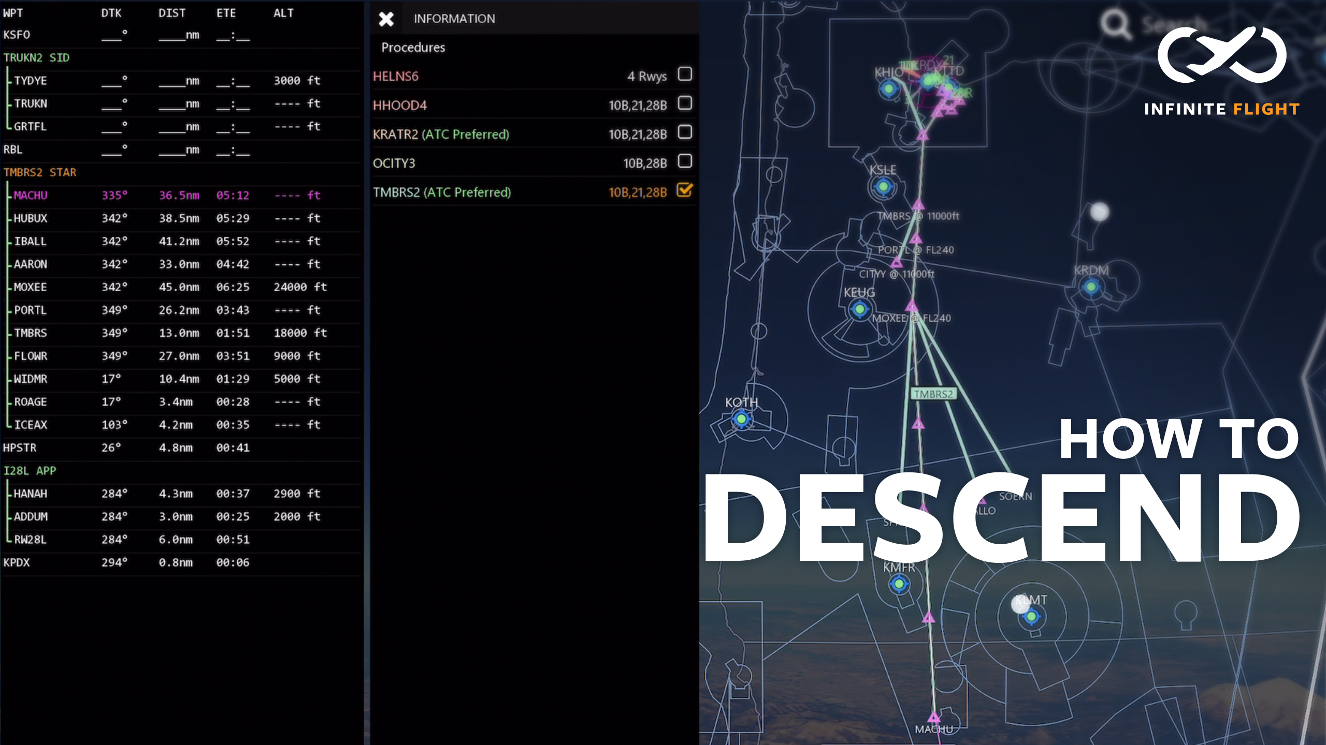Close the Information panel with X

tap(386, 19)
